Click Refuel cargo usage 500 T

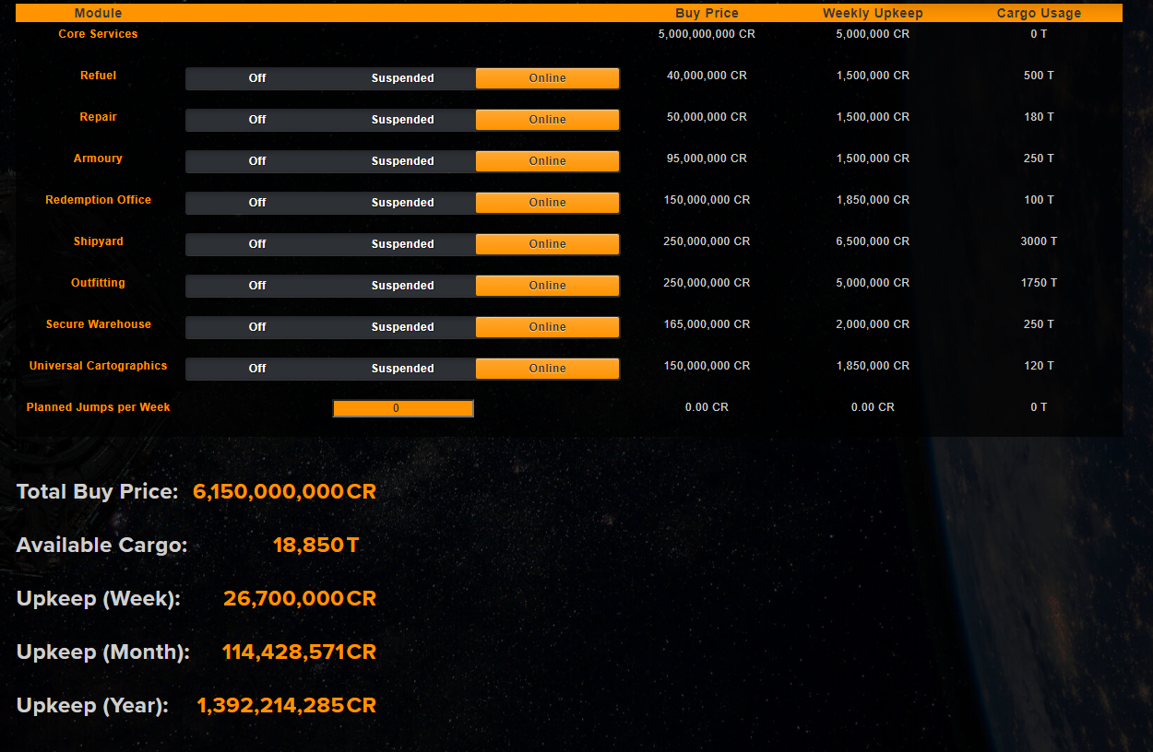(1039, 76)
